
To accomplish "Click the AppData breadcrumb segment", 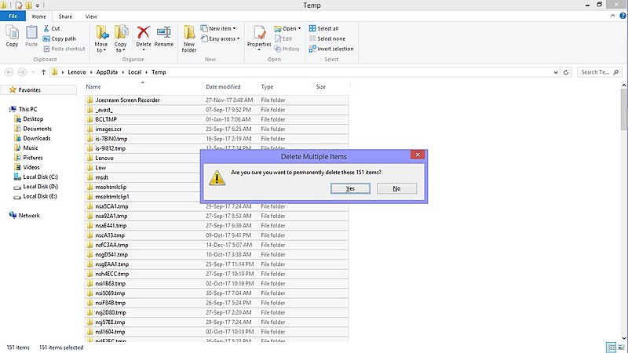I will pyautogui.click(x=107, y=72).
